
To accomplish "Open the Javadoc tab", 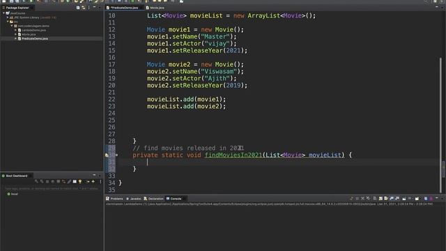I will (x=134, y=199).
